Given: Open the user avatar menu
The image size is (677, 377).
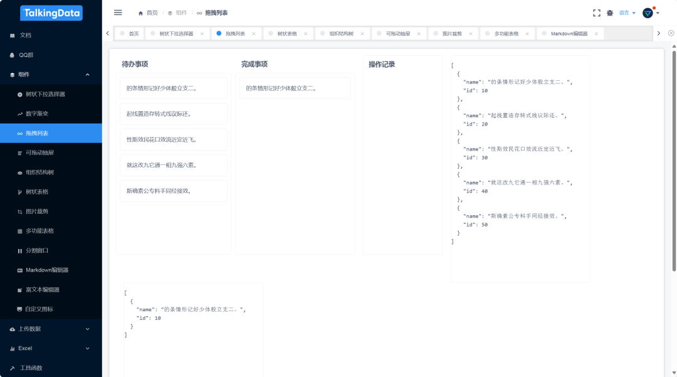Looking at the screenshot, I should coord(648,13).
